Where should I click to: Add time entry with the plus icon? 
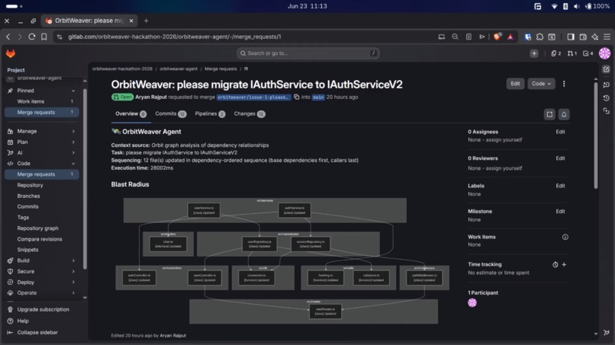(564, 265)
